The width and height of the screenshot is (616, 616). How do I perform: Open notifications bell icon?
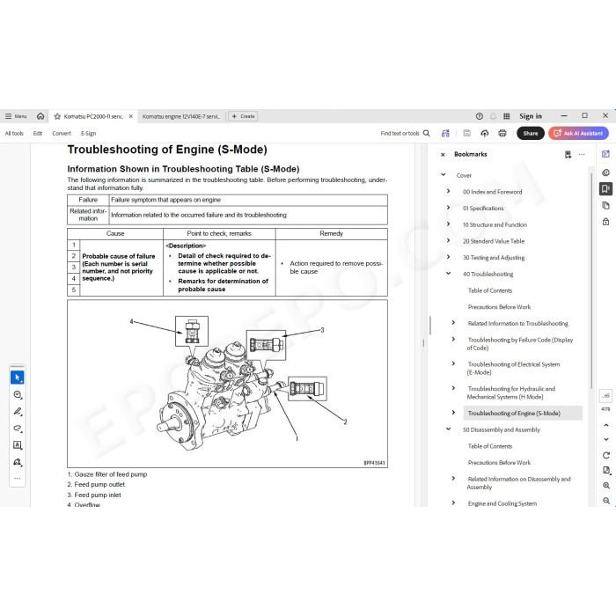coord(493,116)
